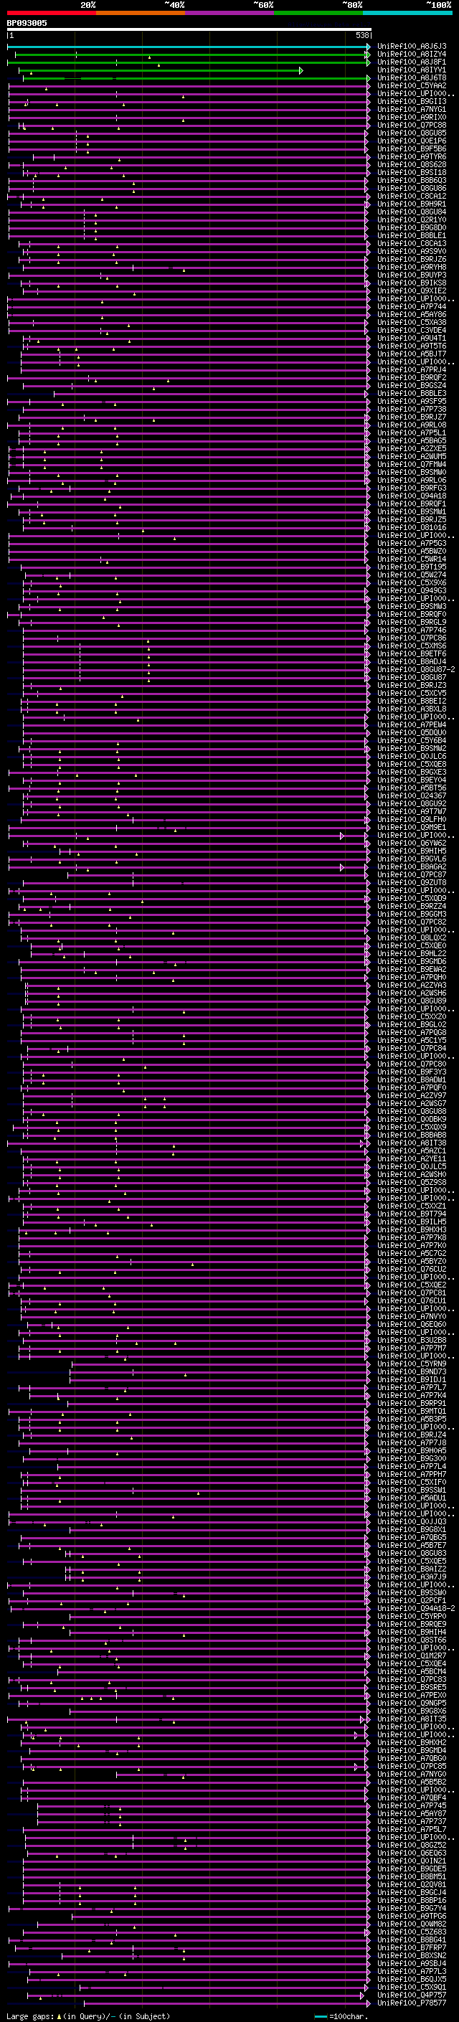
Task: Select hit label UniRef100_B9T794
Action: (412, 1214)
